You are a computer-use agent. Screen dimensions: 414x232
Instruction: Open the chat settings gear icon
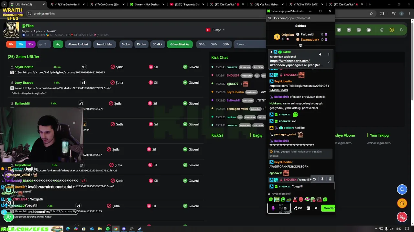[316, 208]
